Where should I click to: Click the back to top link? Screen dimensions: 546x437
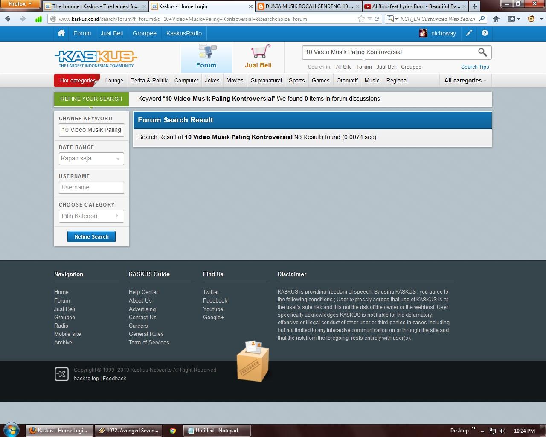pyautogui.click(x=86, y=379)
